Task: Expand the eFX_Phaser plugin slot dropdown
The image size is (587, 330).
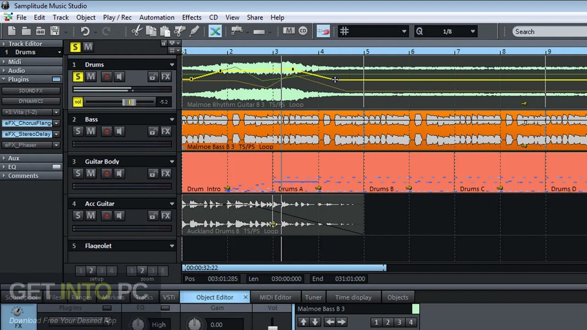Action: tap(56, 145)
